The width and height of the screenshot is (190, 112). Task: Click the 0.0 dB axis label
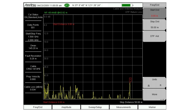(47, 17)
